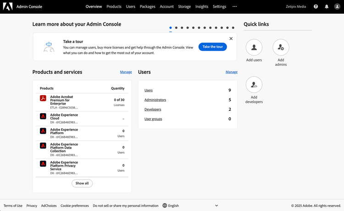Click Manage link beside Products and services

click(126, 72)
